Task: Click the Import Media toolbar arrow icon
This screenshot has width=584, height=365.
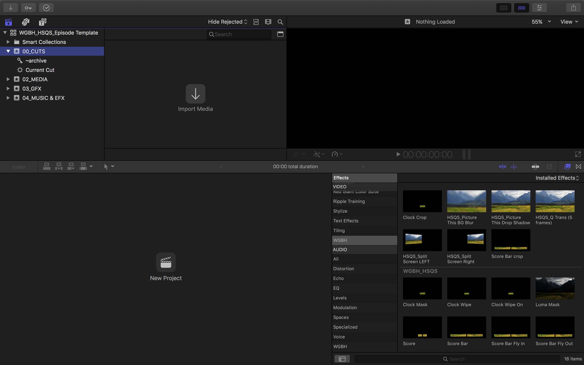Action: coord(10,8)
